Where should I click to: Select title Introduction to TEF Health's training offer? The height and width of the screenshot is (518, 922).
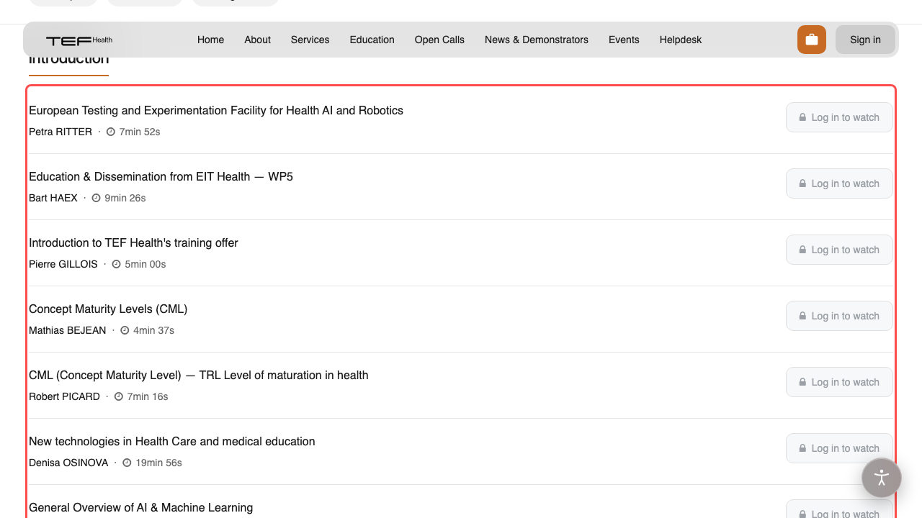click(133, 242)
